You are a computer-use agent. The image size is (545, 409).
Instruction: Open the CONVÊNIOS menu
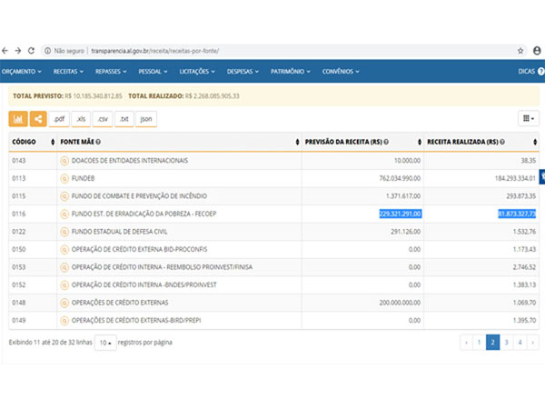(341, 71)
